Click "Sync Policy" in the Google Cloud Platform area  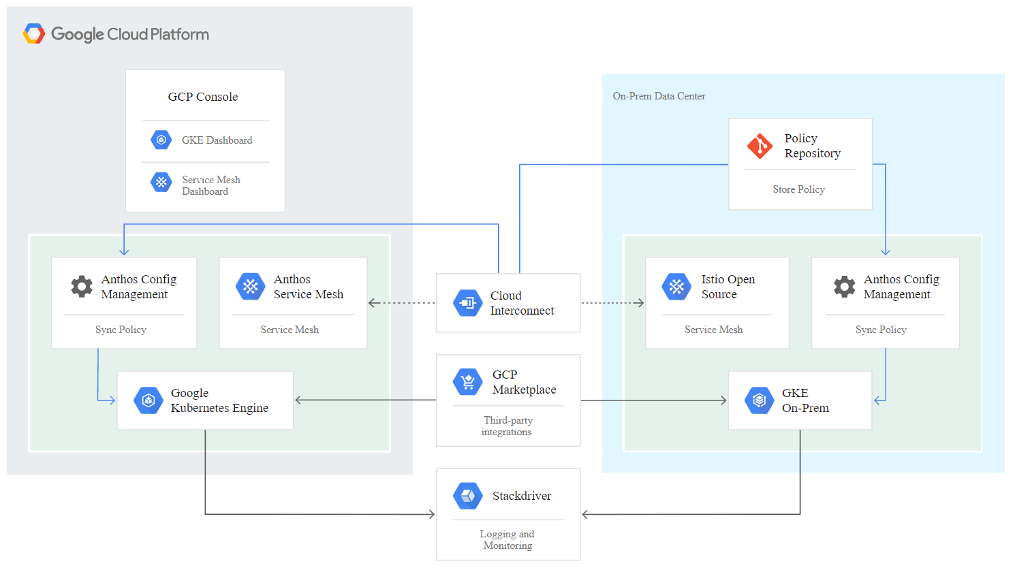[x=121, y=330]
